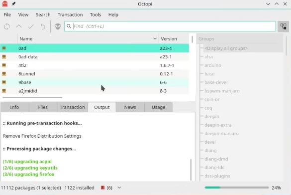Select the 9base package row
Viewport: 291px width, 195px height.
coord(95,82)
